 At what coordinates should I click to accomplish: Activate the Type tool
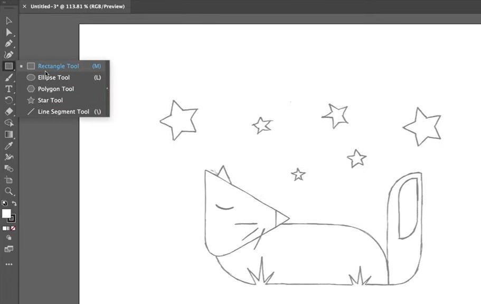click(8, 88)
